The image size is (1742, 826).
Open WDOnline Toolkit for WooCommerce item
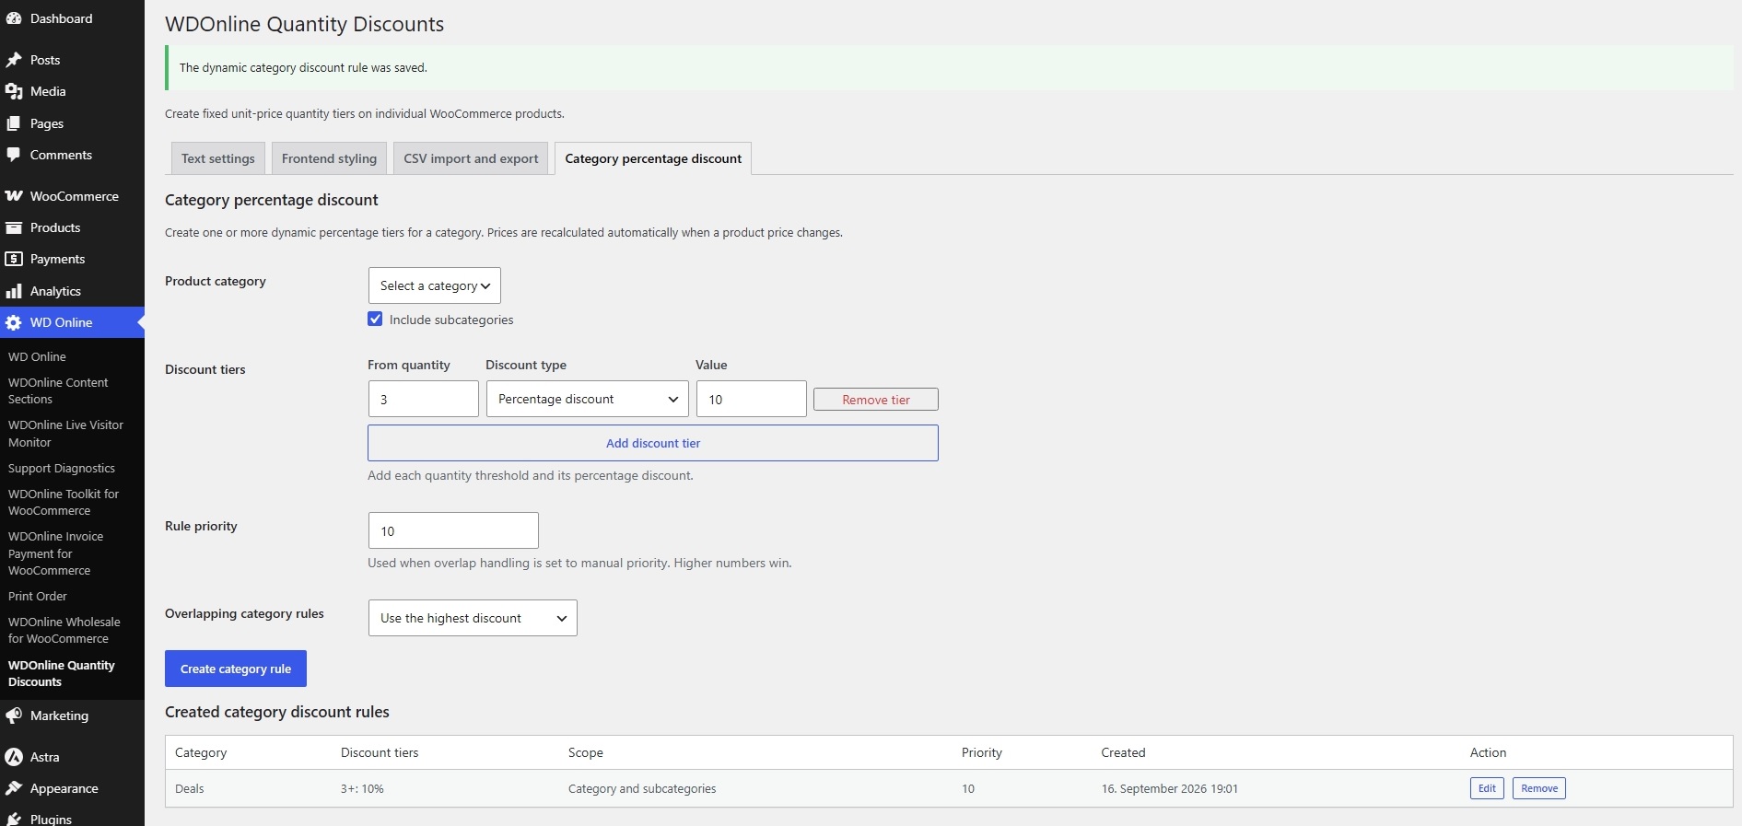[64, 502]
